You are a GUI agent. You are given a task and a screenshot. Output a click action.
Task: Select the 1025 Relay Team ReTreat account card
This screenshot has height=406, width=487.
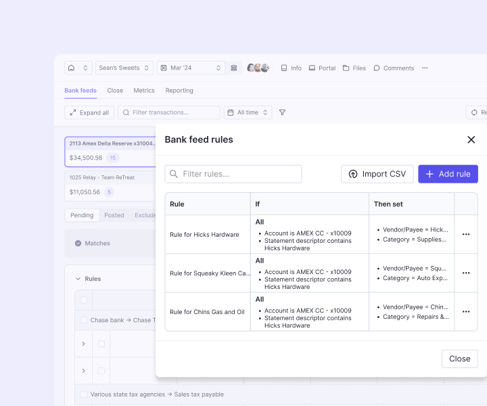coord(110,186)
